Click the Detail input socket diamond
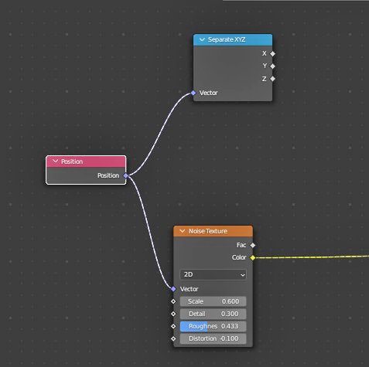This screenshot has width=369, height=367. [x=173, y=314]
